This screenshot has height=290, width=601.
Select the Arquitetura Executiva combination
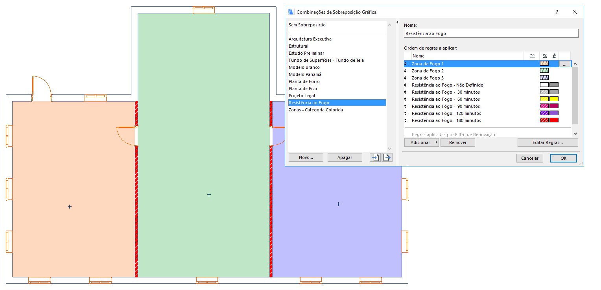click(310, 39)
